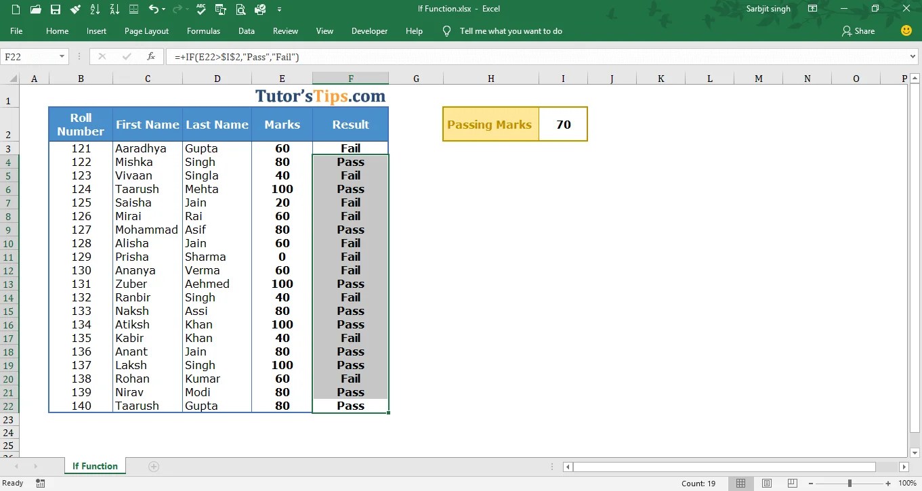
Task: Click the Share button
Action: coord(858,30)
